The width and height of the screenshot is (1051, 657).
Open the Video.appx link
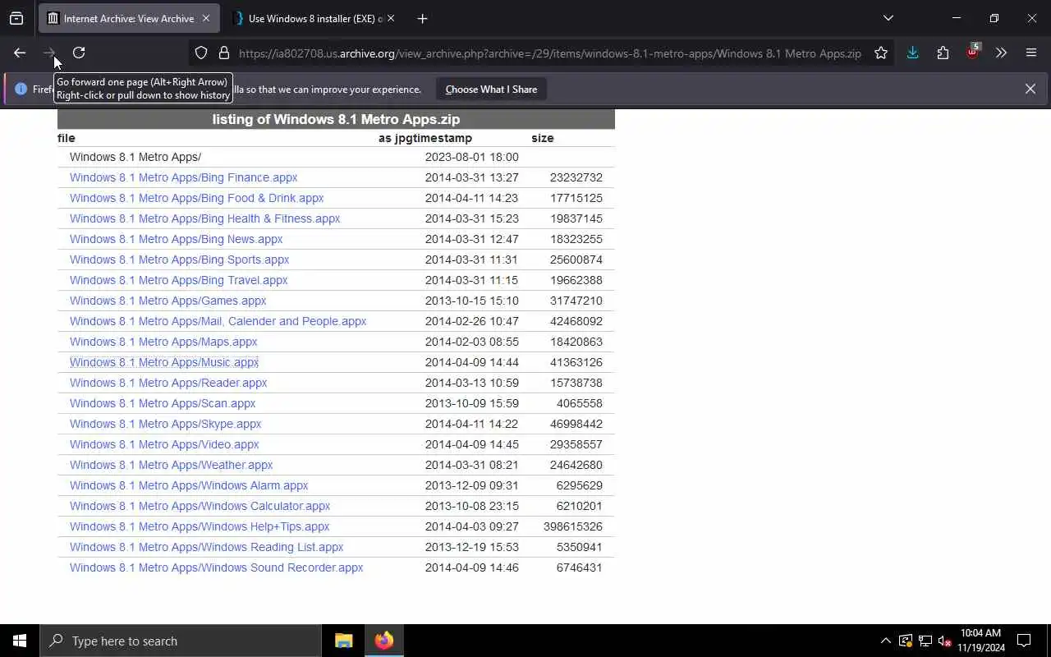point(164,444)
